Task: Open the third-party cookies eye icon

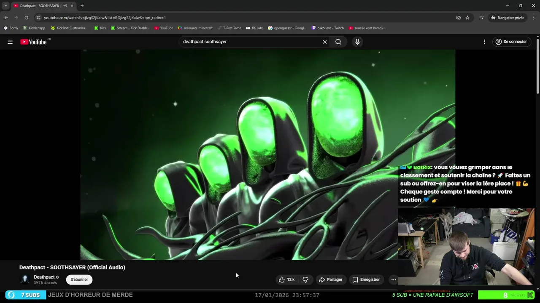Action: pos(458,18)
